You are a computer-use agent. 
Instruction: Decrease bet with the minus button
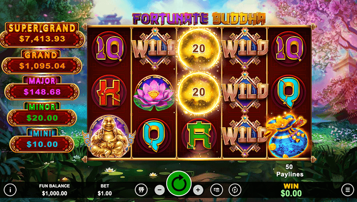pyautogui.click(x=160, y=190)
